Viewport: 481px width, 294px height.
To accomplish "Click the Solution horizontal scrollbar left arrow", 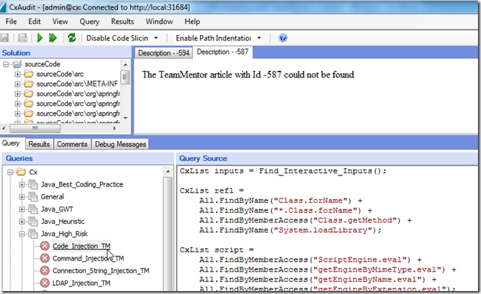I will [4, 128].
